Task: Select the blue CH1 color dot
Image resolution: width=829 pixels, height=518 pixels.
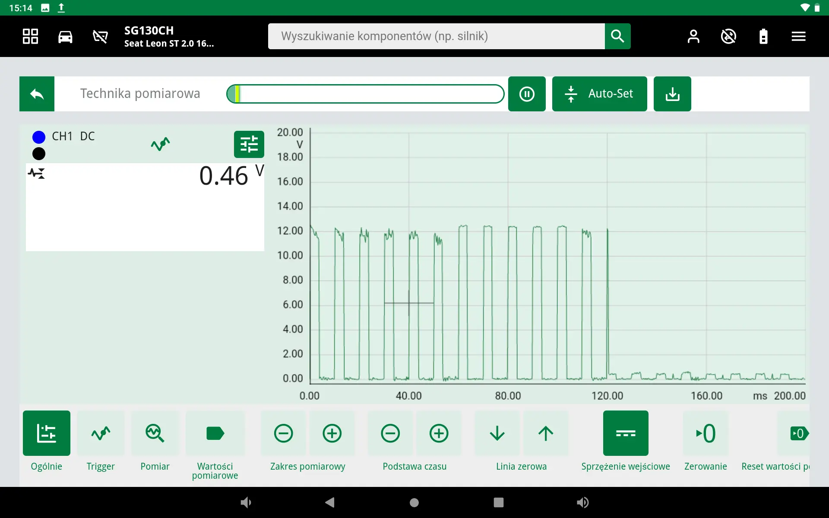Action: point(39,137)
